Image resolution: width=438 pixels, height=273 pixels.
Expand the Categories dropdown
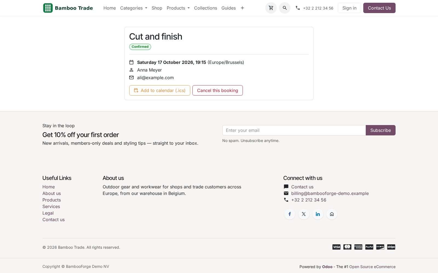click(134, 8)
